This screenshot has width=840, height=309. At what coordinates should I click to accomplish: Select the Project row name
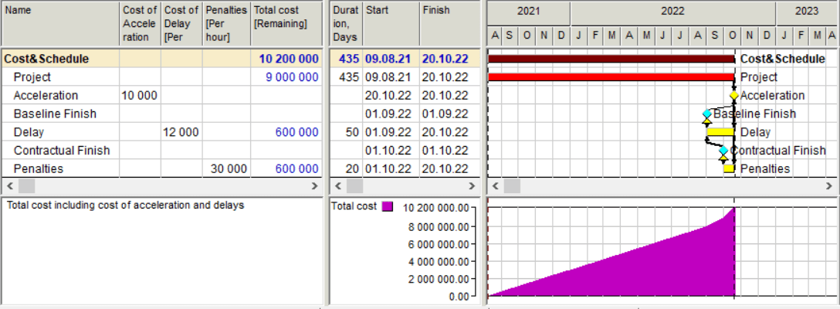(x=32, y=77)
